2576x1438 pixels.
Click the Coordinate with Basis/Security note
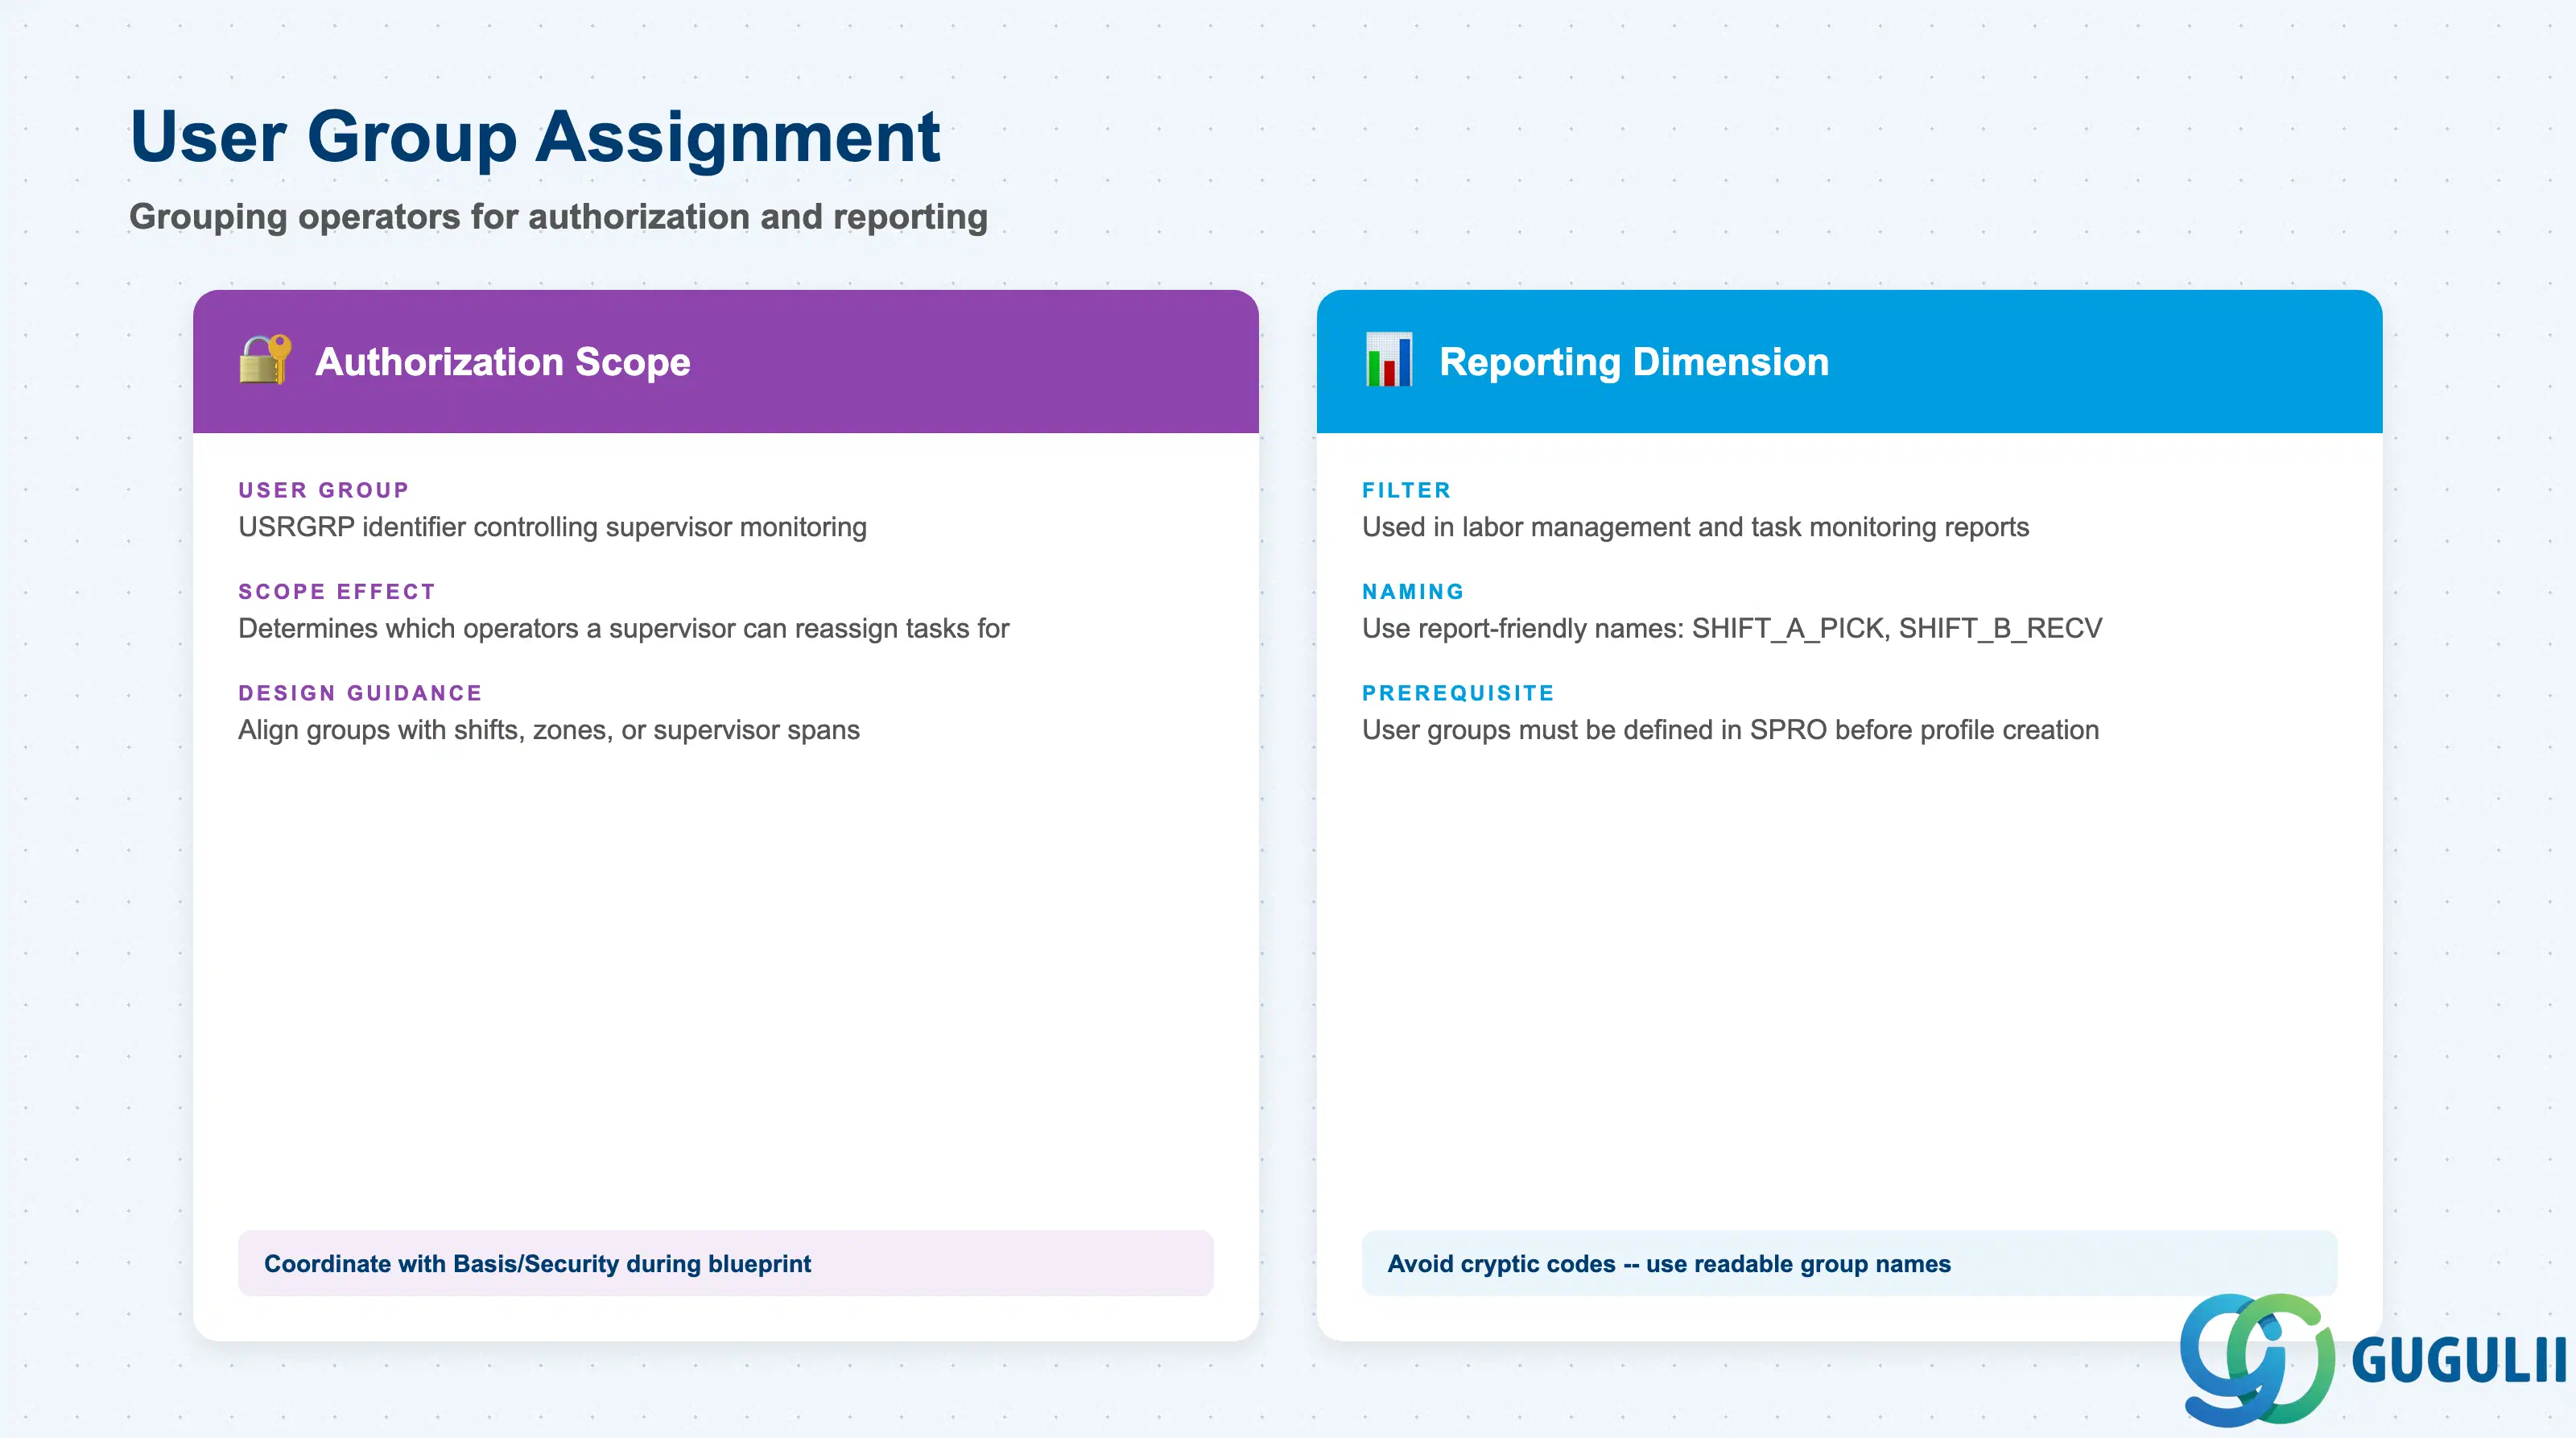tap(726, 1263)
